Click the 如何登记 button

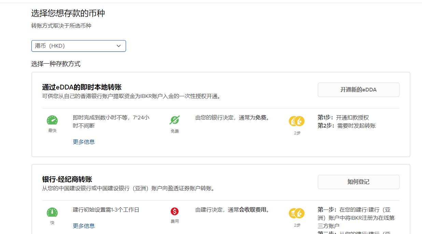click(x=358, y=182)
